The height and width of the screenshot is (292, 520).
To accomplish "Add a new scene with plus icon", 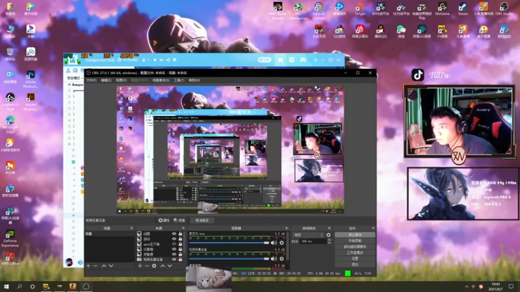I will coord(88,265).
